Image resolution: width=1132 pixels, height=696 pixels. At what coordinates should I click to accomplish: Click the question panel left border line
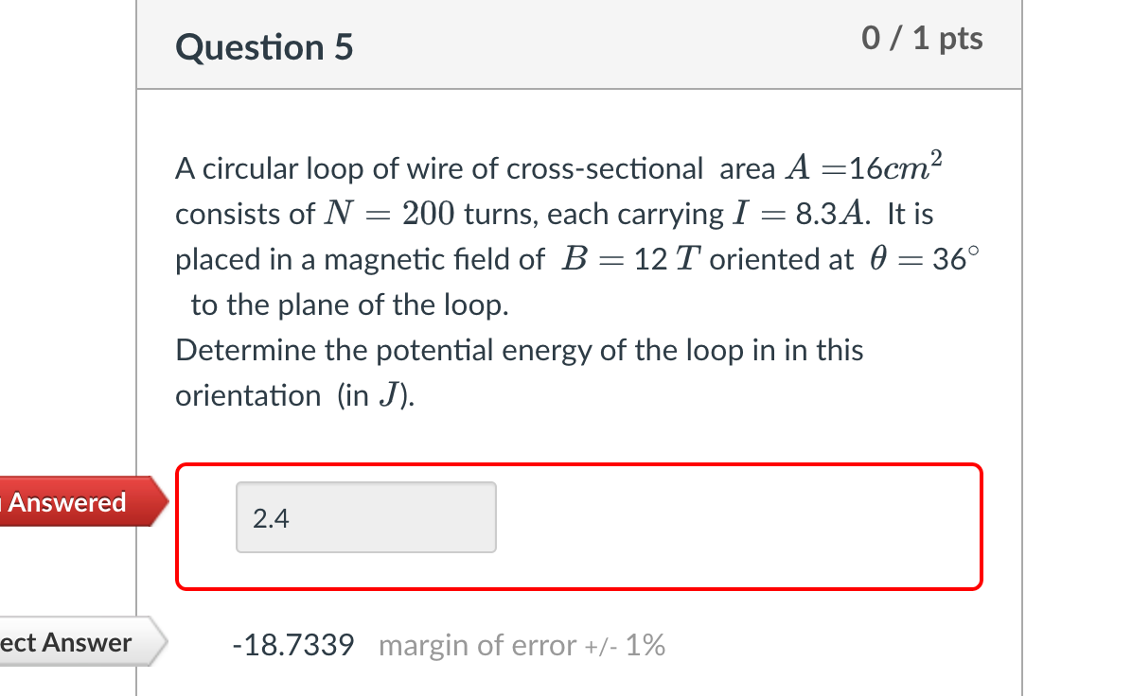(139, 378)
